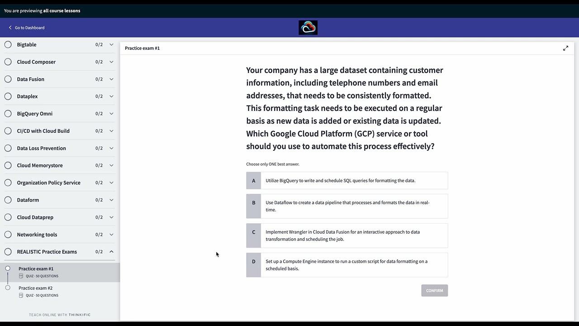Choose answer B about Dataflow pipeline
The width and height of the screenshot is (579, 326).
(x=347, y=206)
